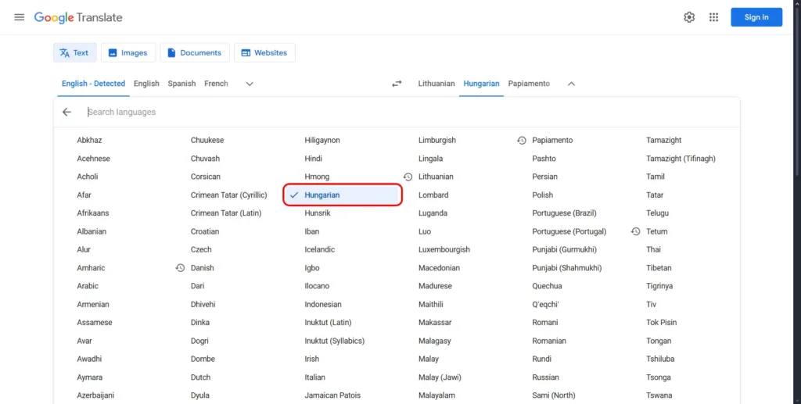The height and width of the screenshot is (404, 801).
Task: Choose Hindi from the language list
Action: (313, 159)
